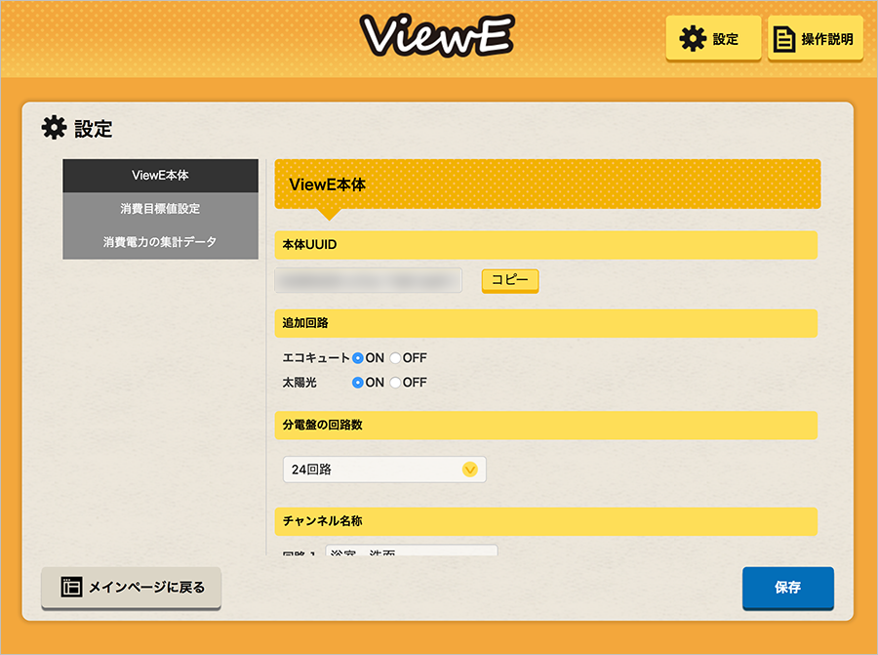Open the 消費目標値設定 sidebar tab

[x=160, y=209]
